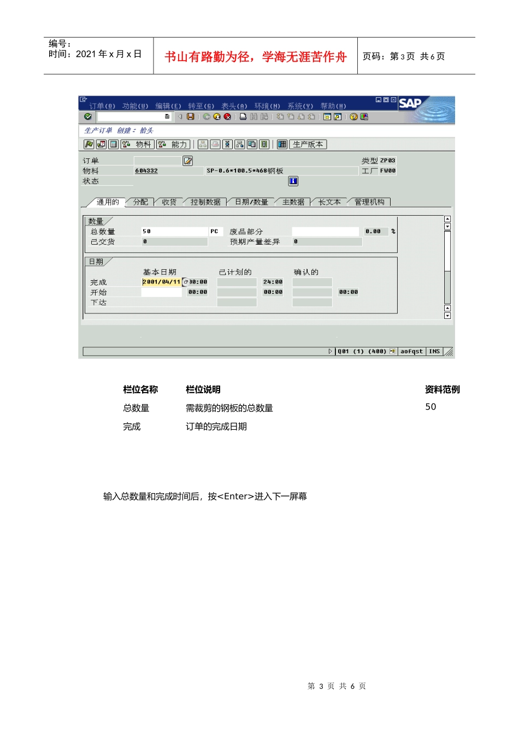
Task: Switch to the 控制数据 tab
Action: 205,202
